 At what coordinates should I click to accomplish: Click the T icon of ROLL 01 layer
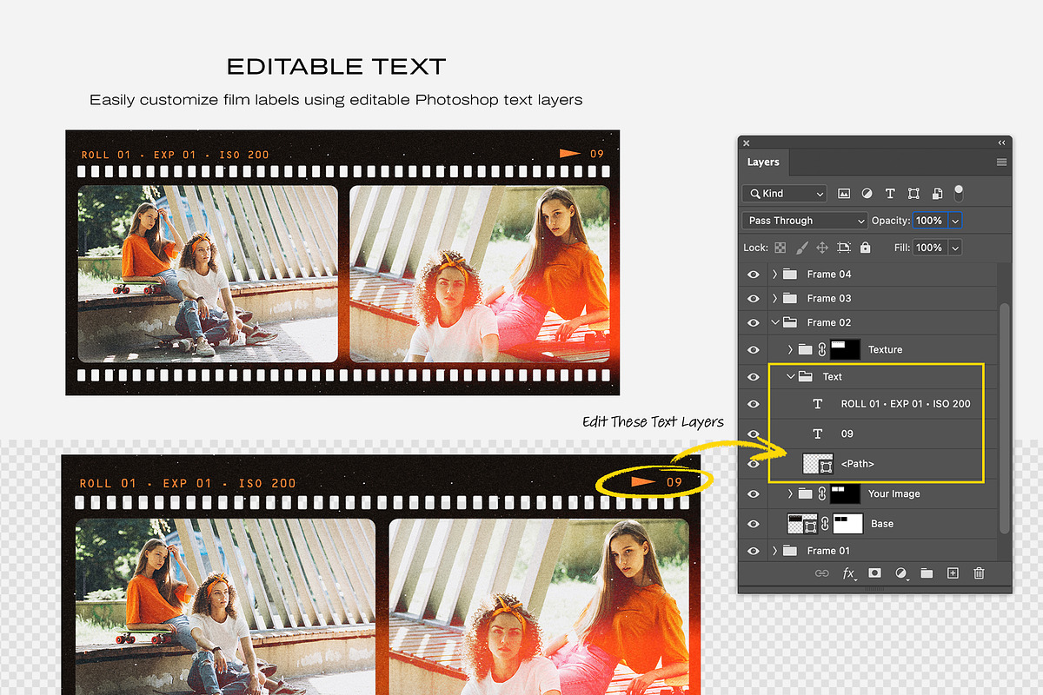[x=817, y=404]
